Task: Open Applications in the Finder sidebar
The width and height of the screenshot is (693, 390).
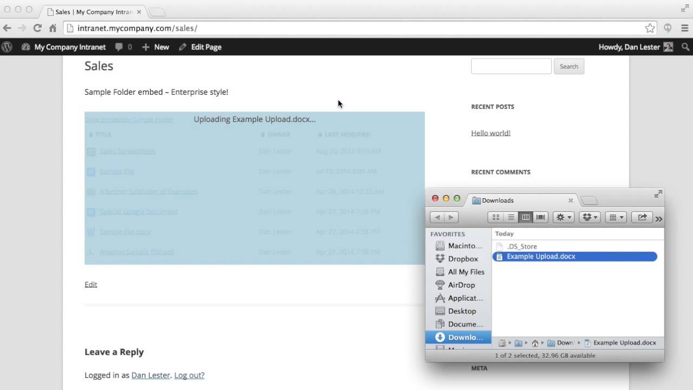Action: [x=459, y=298]
